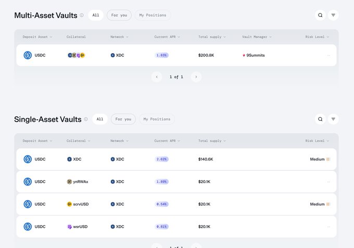Click $20.1K supply in wsrUSD row
The width and height of the screenshot is (354, 248).
pos(204,227)
